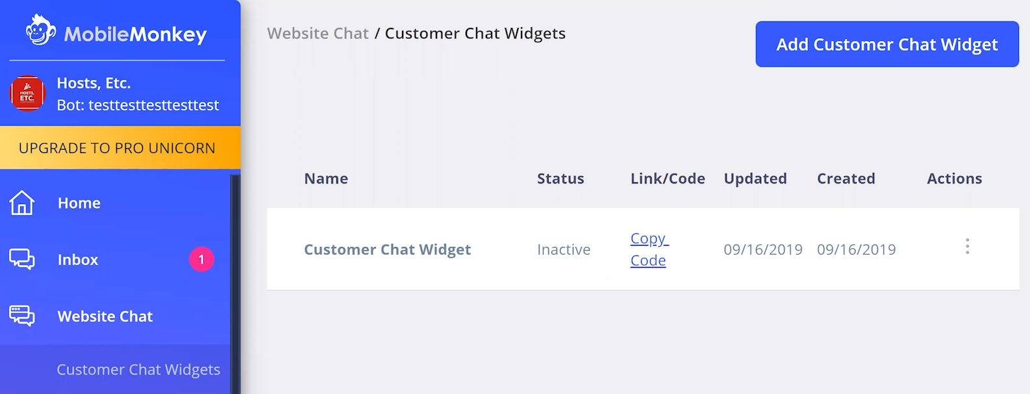Open the Inbox menu item
The image size is (1030, 394).
tap(78, 259)
